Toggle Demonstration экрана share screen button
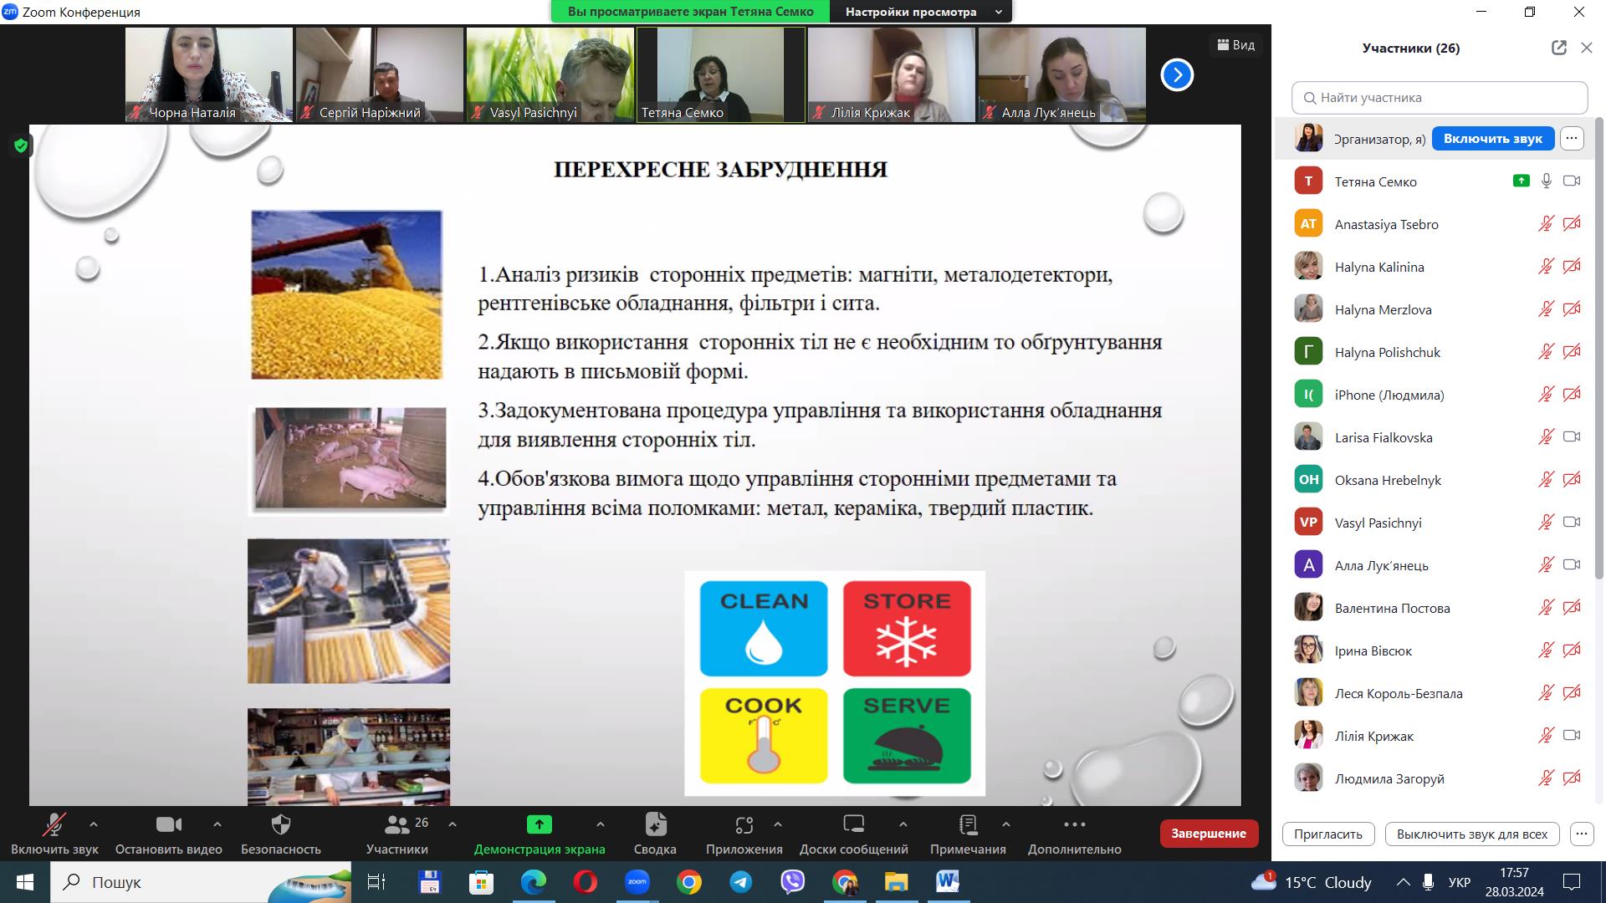Viewport: 1606px width, 903px height. pyautogui.click(x=540, y=825)
